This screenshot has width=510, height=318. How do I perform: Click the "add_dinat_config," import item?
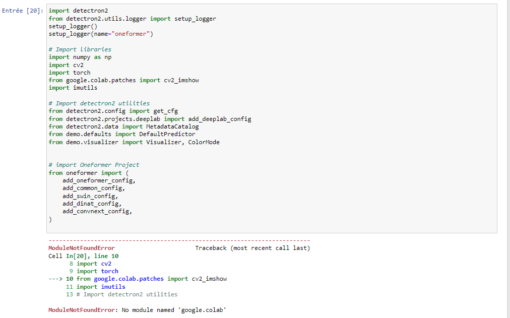[93, 203]
